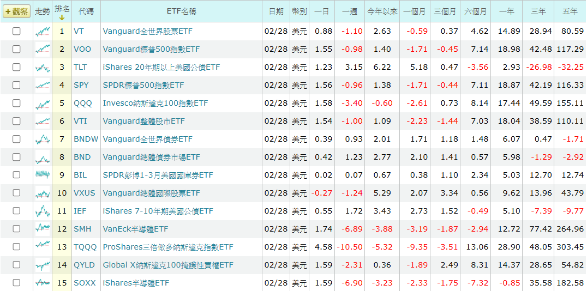This screenshot has width=587, height=291.
Task: Tick the TLT row checkbox
Action: click(16, 67)
